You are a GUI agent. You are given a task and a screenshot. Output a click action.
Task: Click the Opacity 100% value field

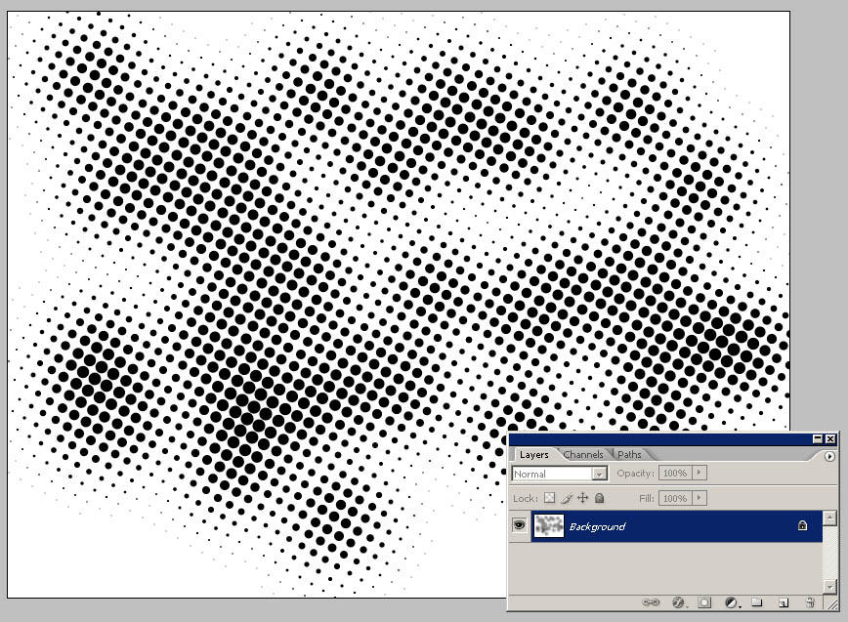click(675, 474)
